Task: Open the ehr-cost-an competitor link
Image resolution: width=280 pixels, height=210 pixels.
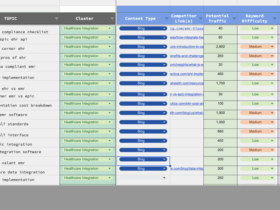Action: tap(187, 104)
